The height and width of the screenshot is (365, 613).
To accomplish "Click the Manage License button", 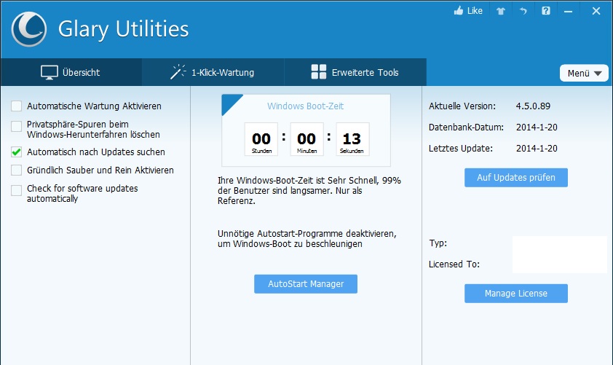I will click(516, 294).
